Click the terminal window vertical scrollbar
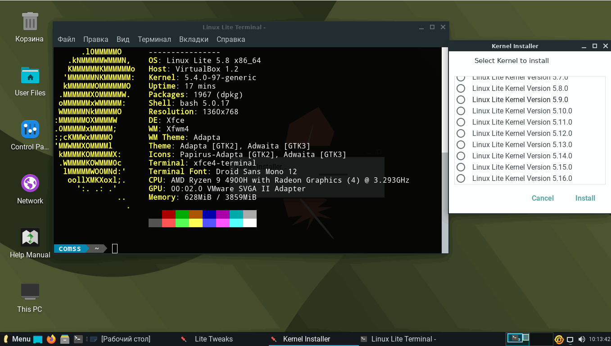The image size is (611, 346). click(x=445, y=150)
